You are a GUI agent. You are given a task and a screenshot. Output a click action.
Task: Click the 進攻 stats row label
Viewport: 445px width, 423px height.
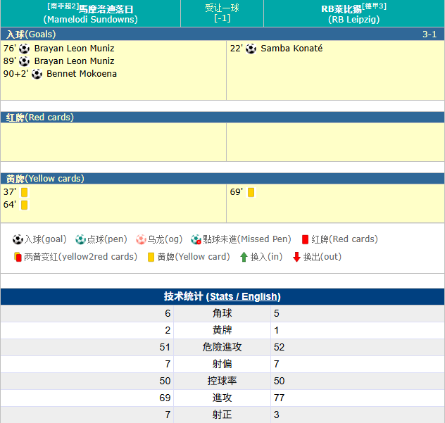coord(222,398)
